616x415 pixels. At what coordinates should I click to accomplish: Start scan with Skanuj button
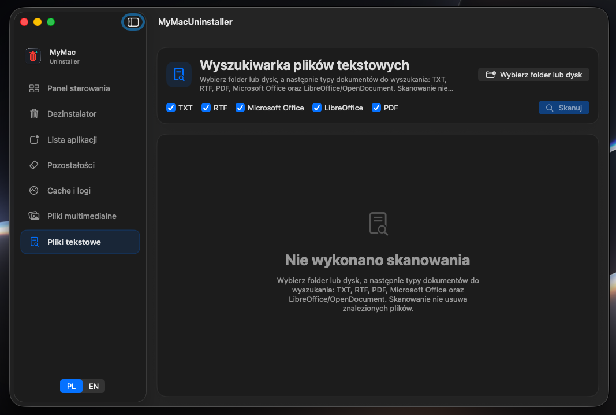[x=563, y=108]
